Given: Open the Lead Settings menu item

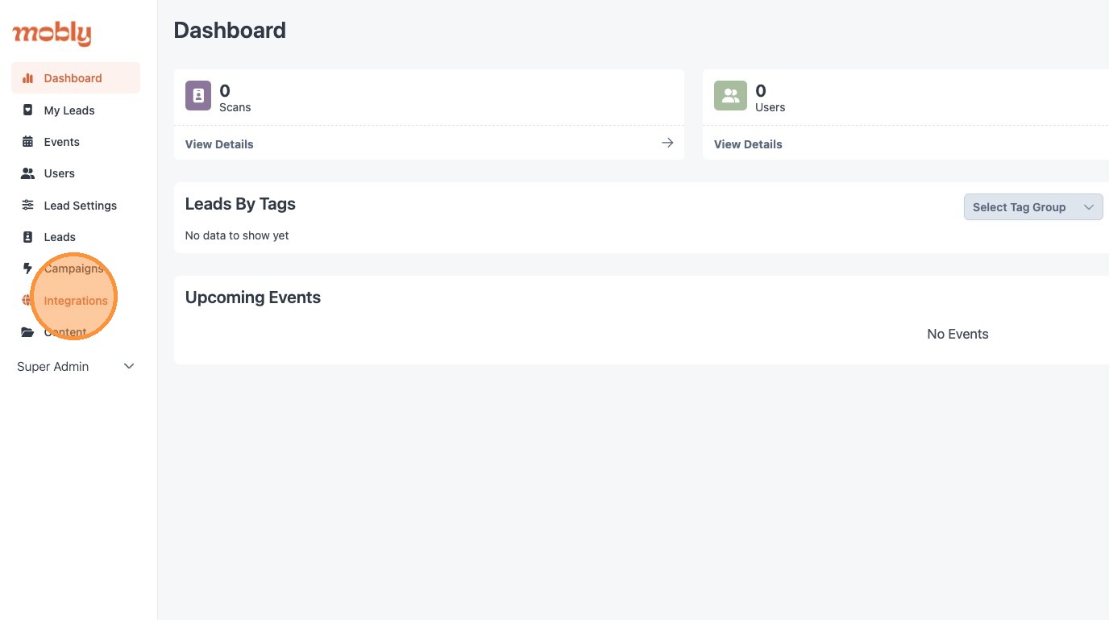Looking at the screenshot, I should click(80, 206).
